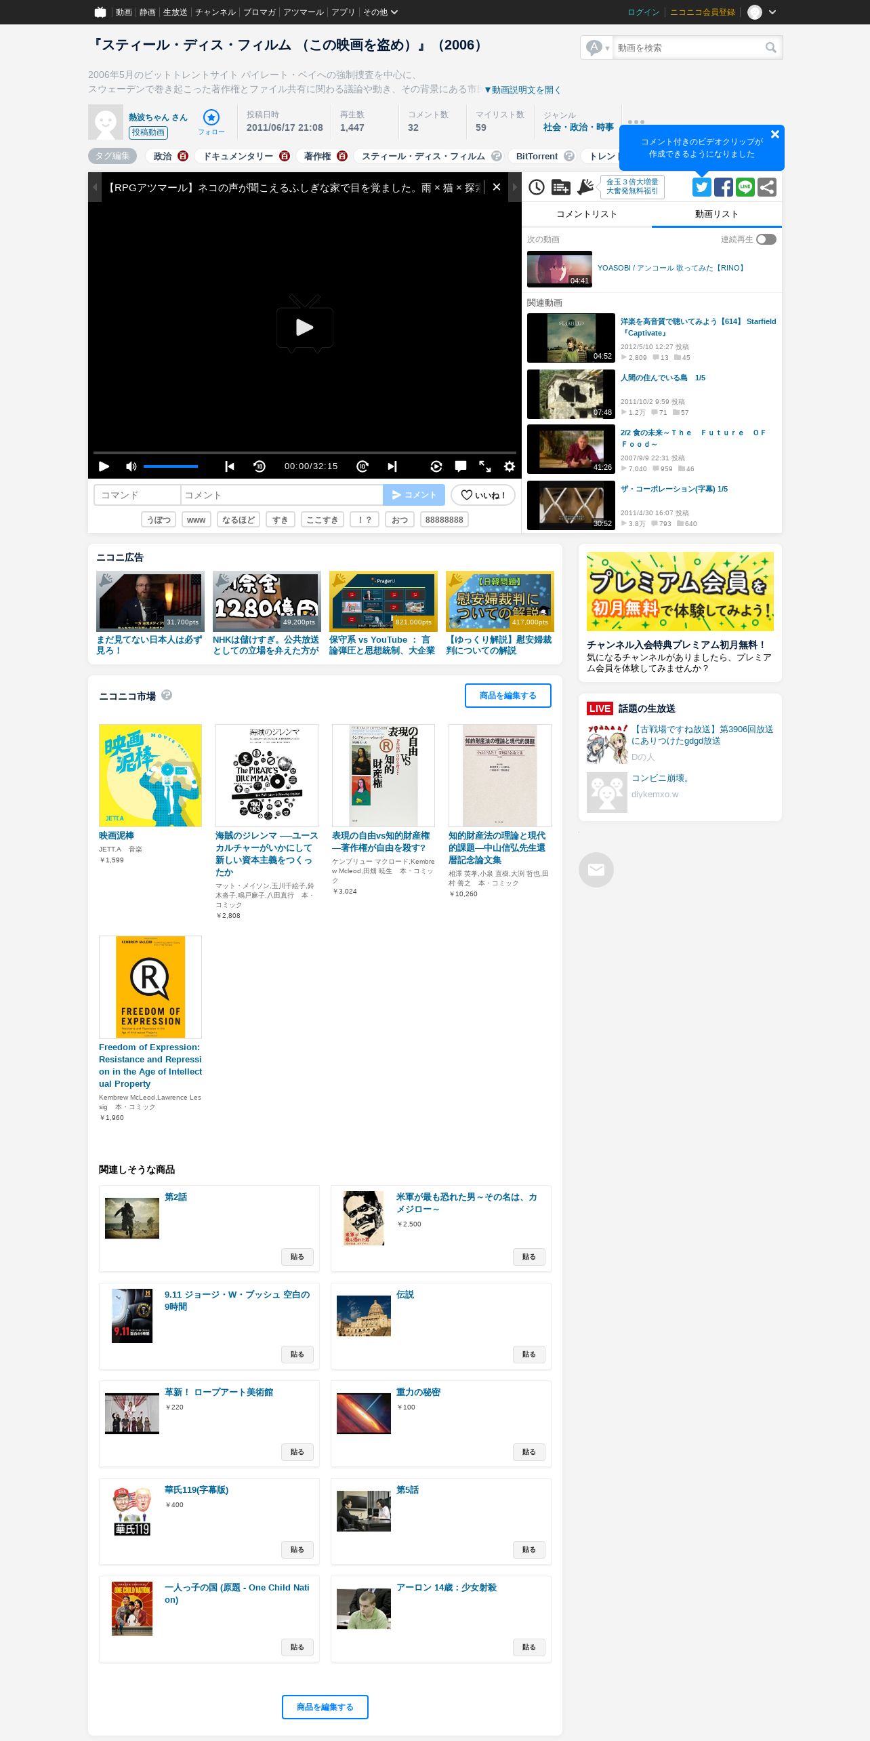Insert the 88888888 quick comment
The height and width of the screenshot is (1741, 870).
click(444, 519)
